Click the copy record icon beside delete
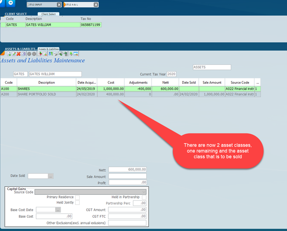Image resolution: width=287 pixels, height=231 pixels. point(23,54)
